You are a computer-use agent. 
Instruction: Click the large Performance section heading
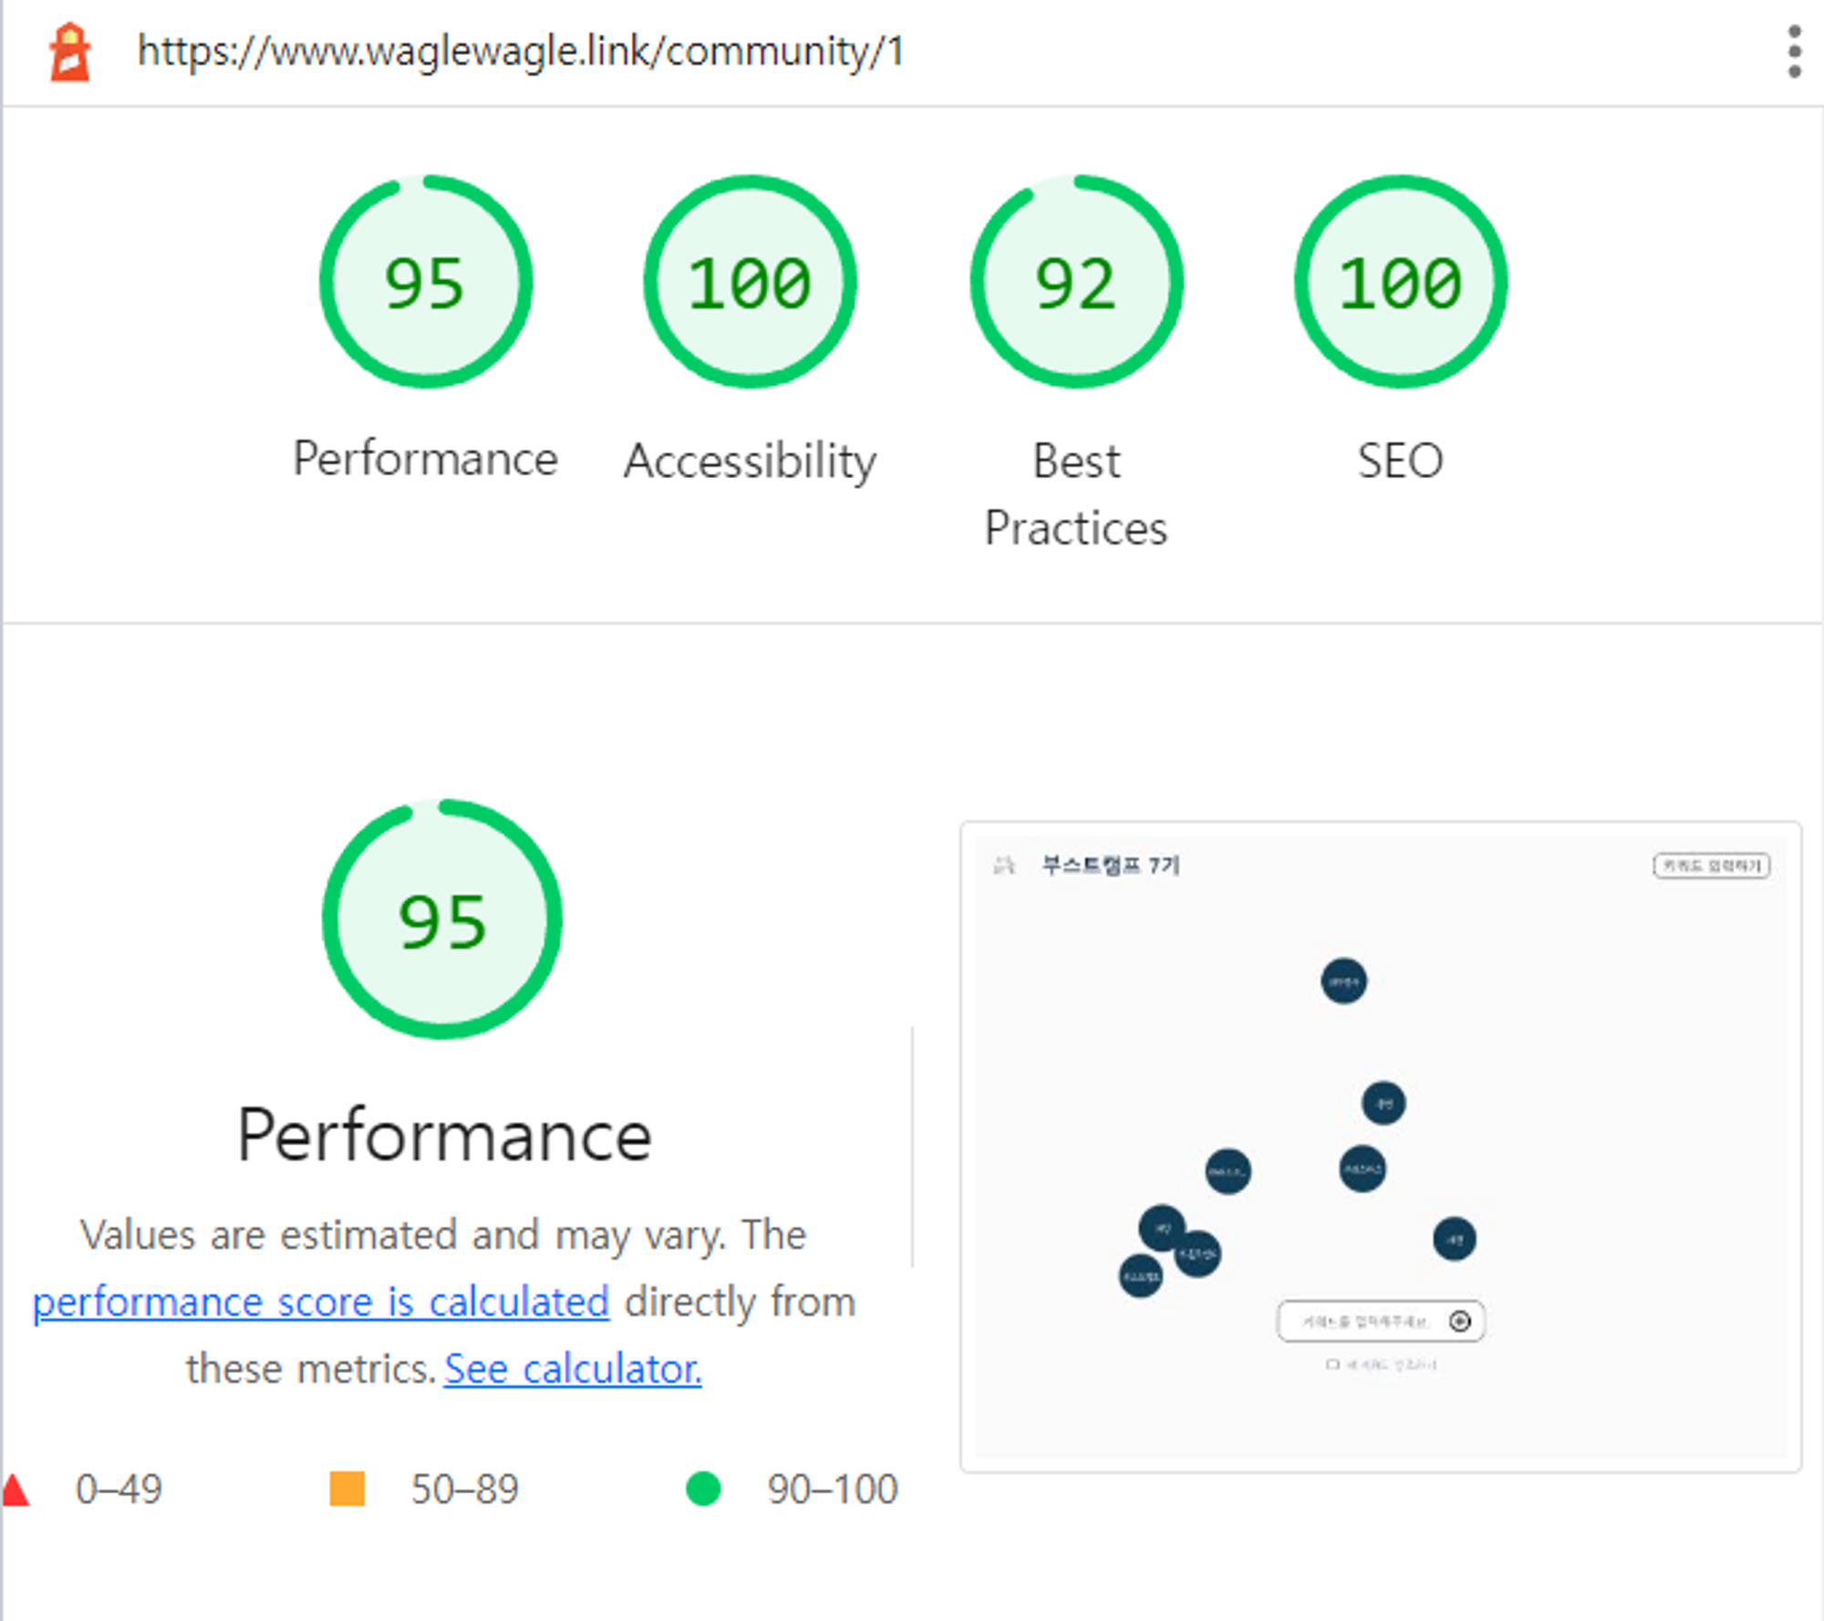(444, 1136)
